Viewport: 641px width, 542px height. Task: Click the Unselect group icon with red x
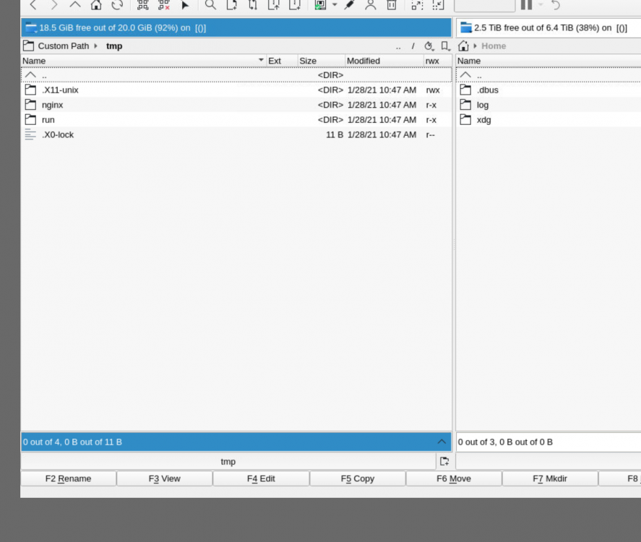coord(164,5)
